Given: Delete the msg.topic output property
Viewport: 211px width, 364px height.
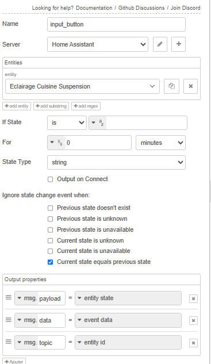Looking at the screenshot, I should point(193,343).
